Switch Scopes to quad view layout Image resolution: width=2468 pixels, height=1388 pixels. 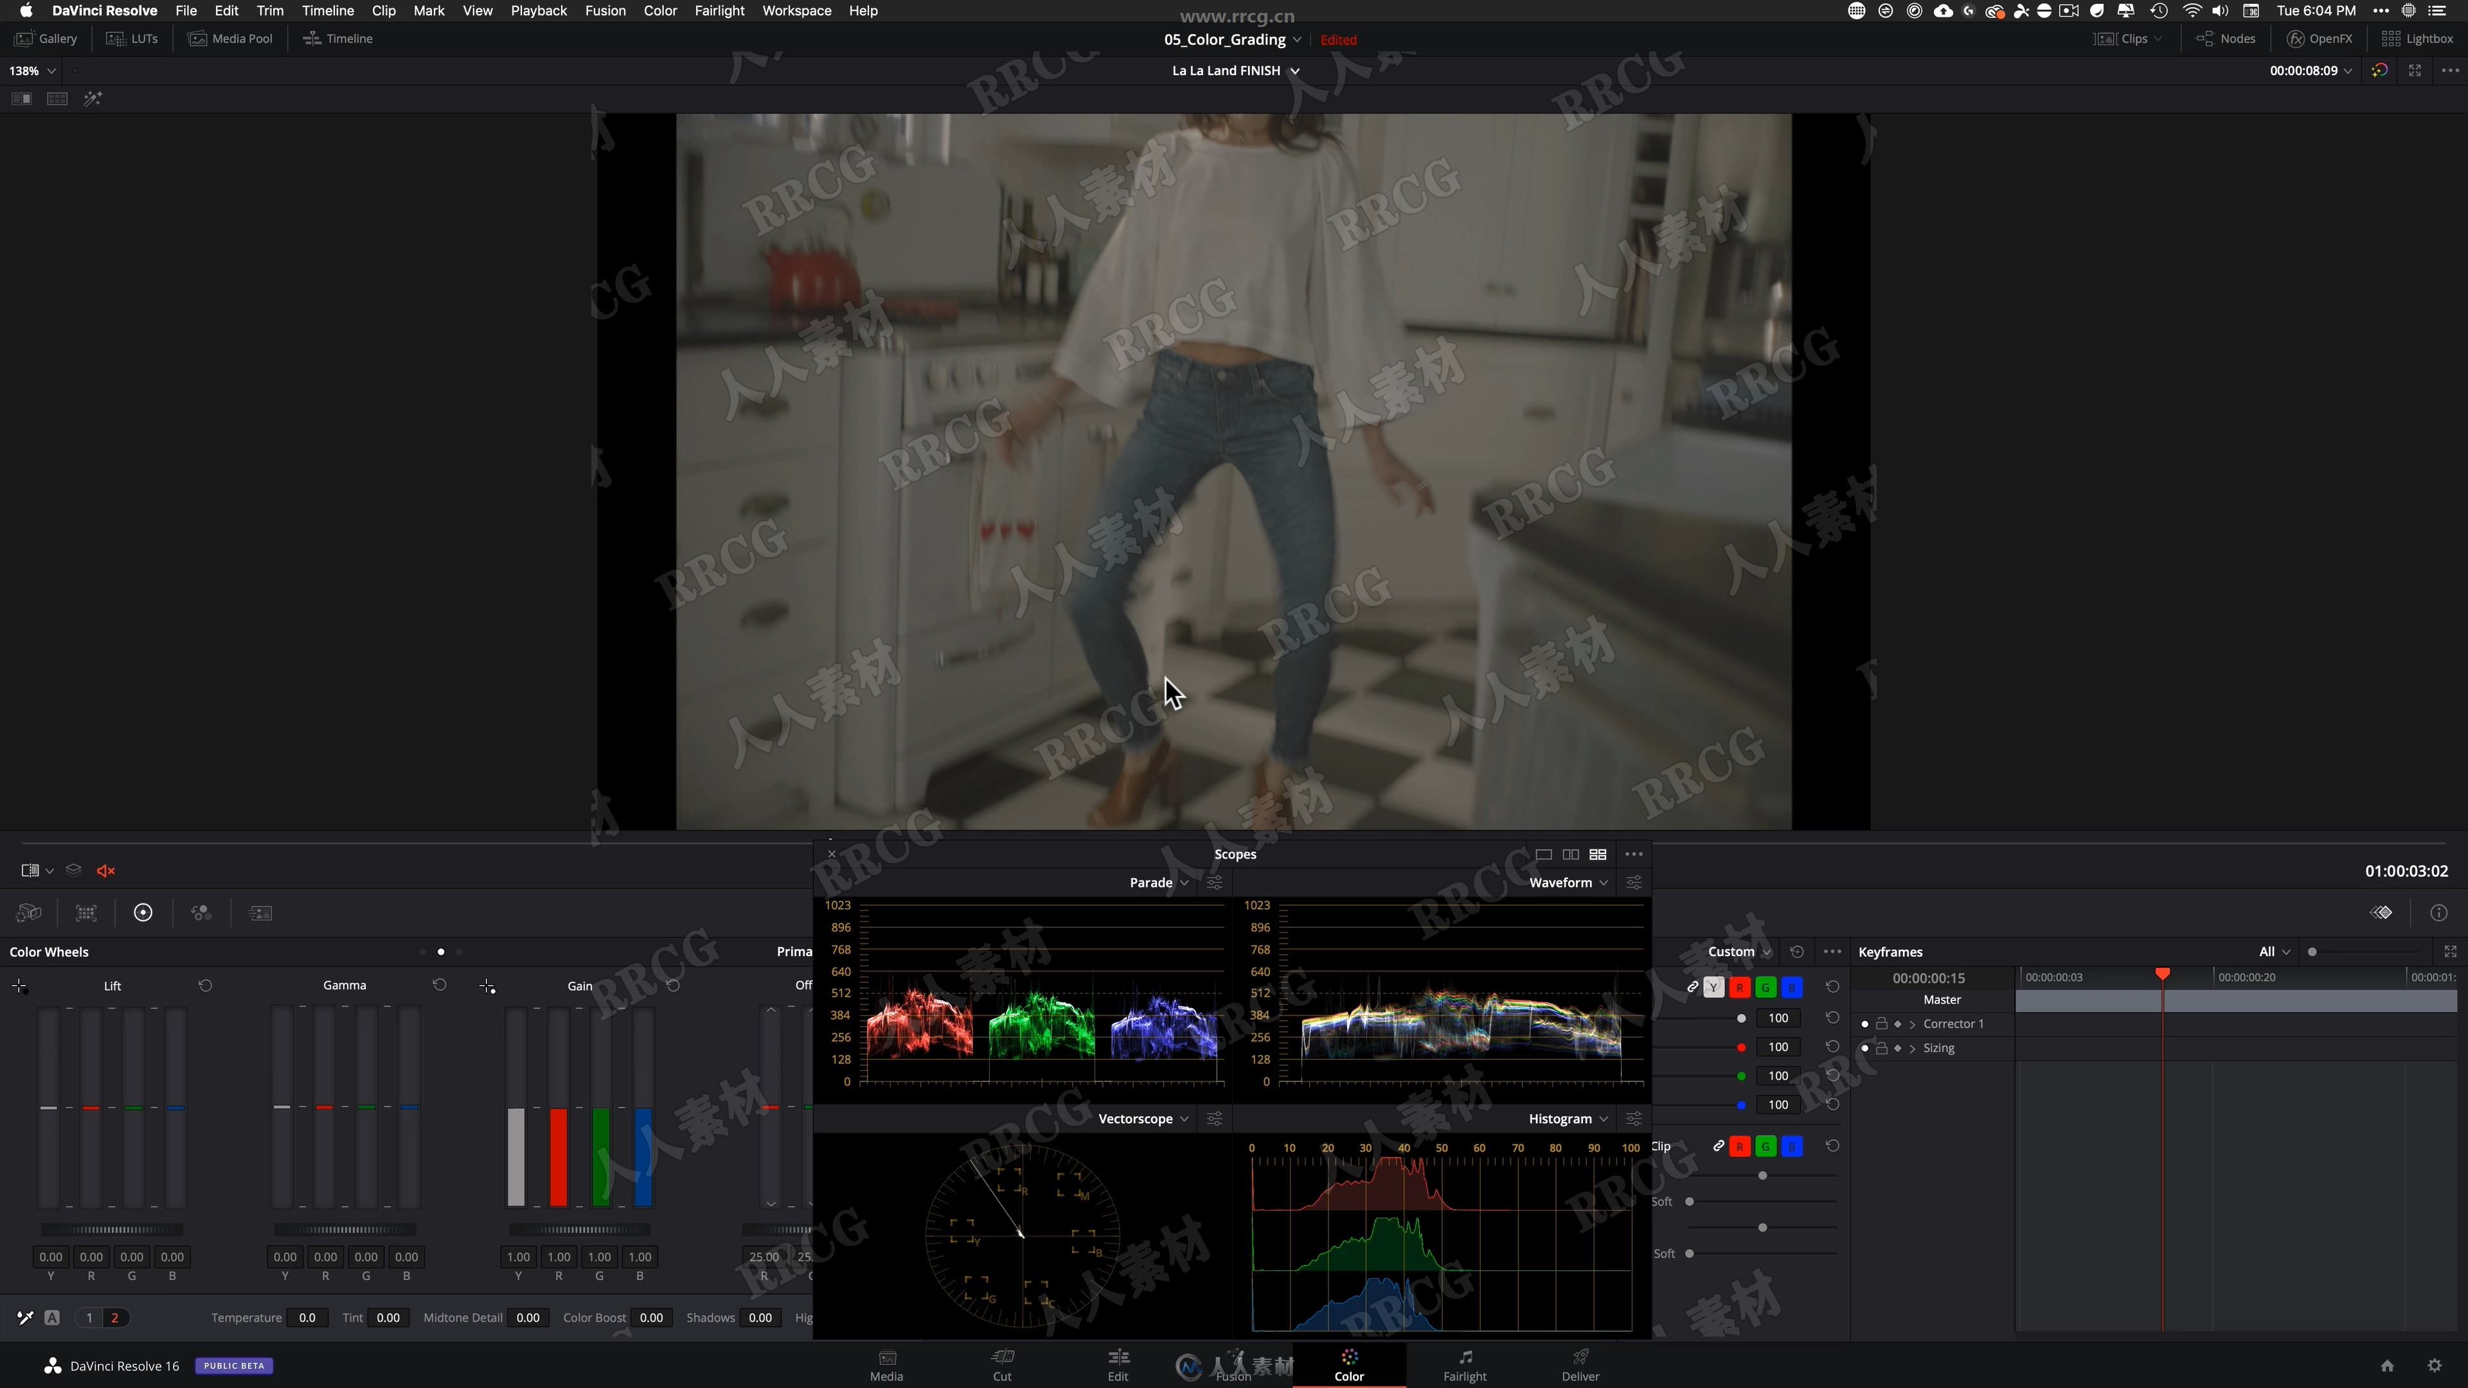pyautogui.click(x=1597, y=855)
